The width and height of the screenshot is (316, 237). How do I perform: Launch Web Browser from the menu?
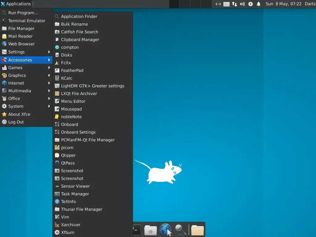(x=26, y=44)
